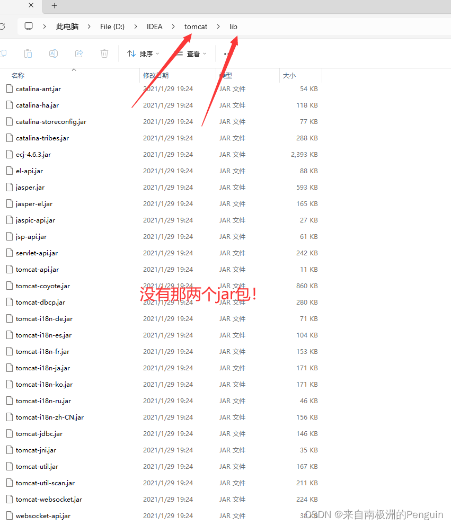Open the 排序 sort dropdown
Image resolution: width=451 pixels, height=525 pixels.
click(143, 54)
